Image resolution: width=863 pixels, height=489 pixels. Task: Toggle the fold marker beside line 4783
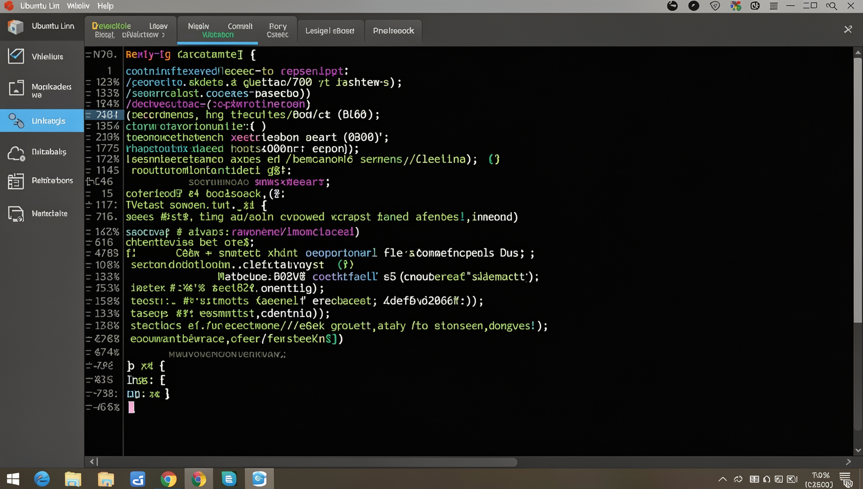pos(88,253)
